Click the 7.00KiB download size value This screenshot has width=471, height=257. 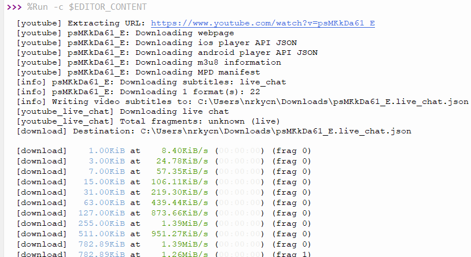tap(106, 172)
